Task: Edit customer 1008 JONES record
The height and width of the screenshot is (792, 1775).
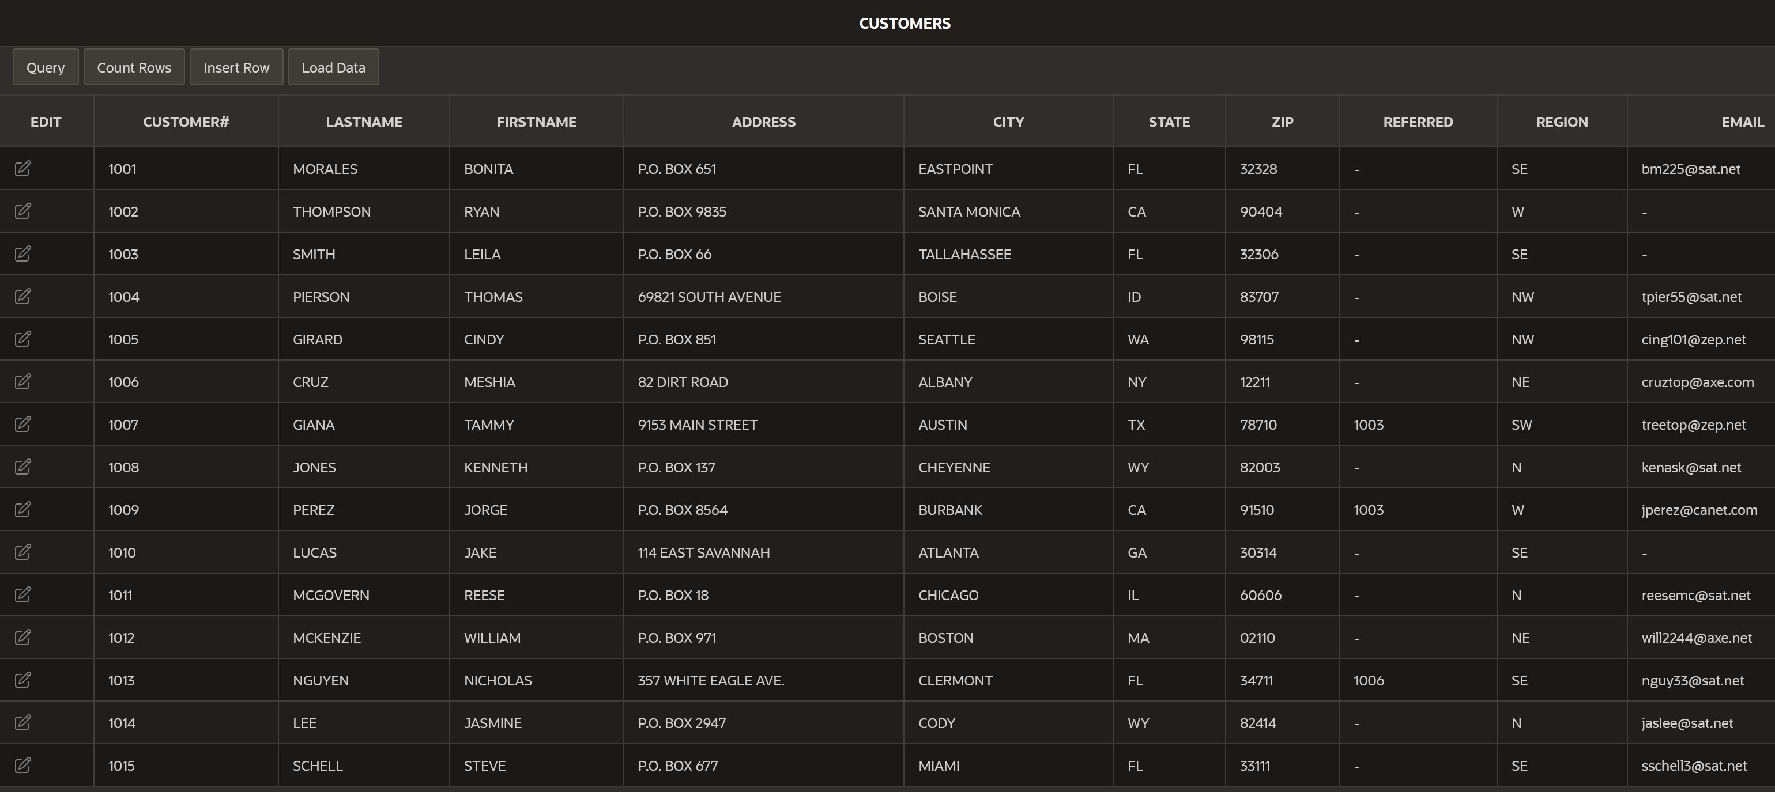Action: coord(22,467)
